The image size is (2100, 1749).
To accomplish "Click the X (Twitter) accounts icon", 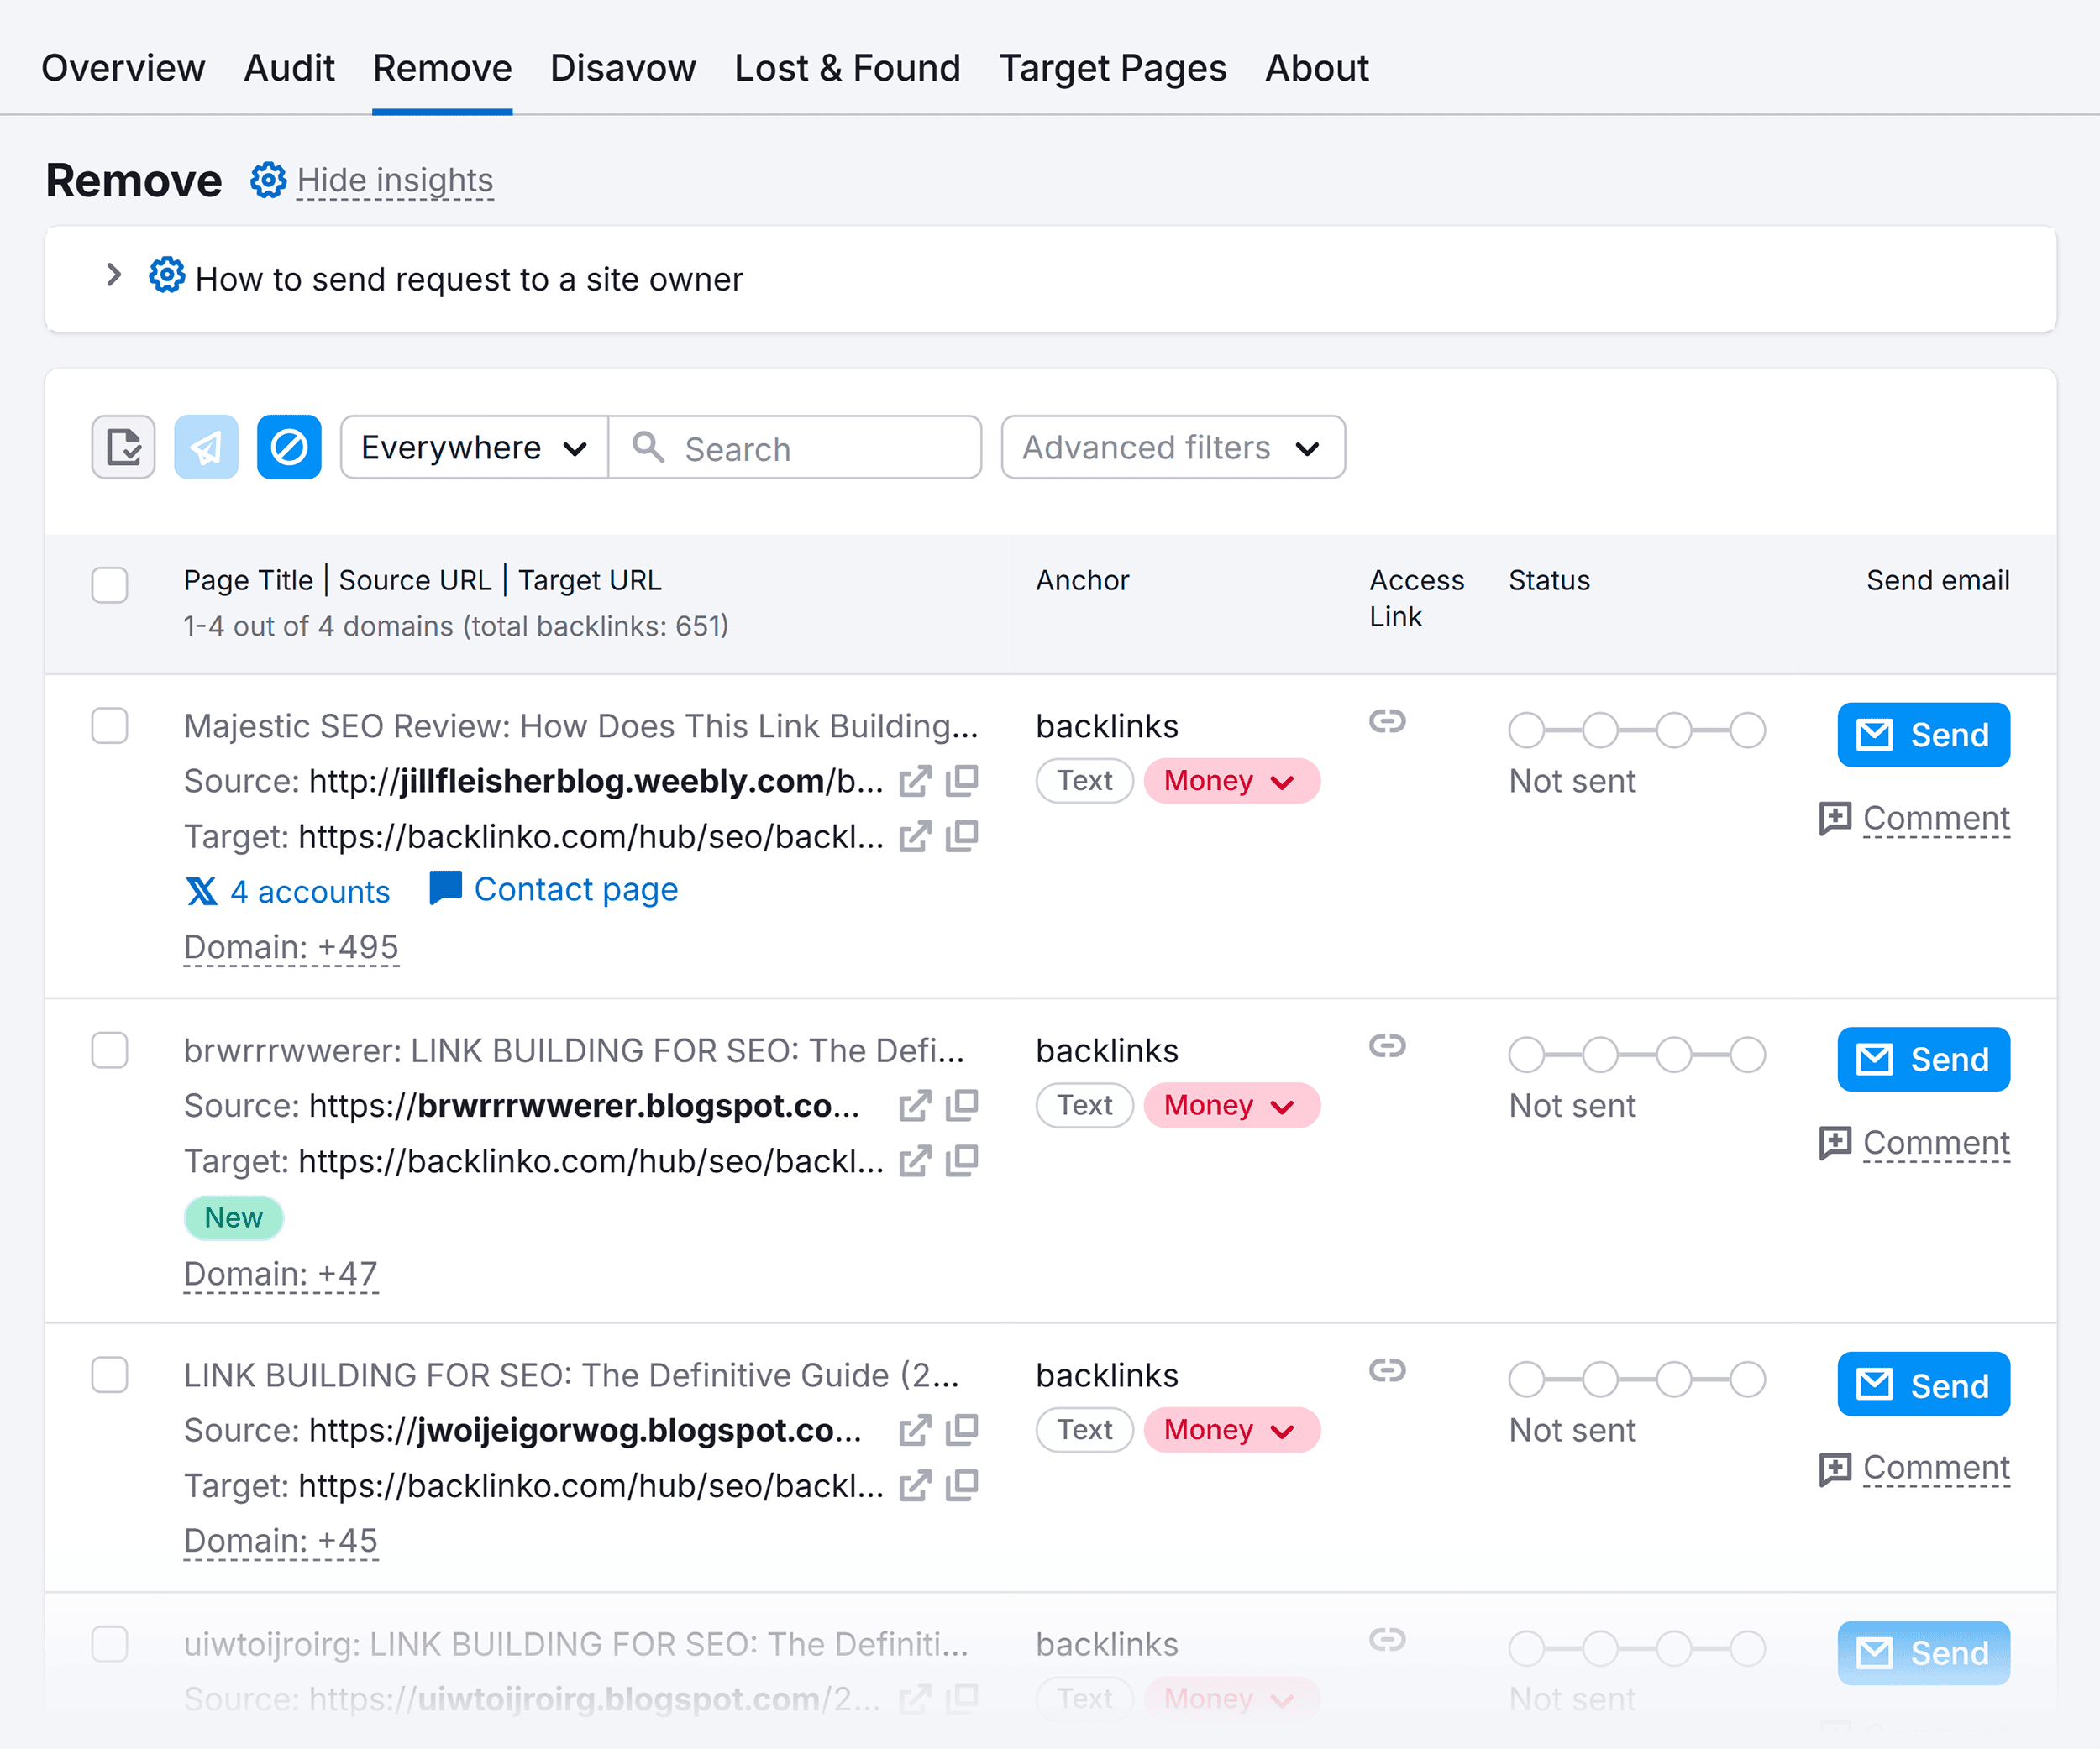I will click(x=203, y=891).
